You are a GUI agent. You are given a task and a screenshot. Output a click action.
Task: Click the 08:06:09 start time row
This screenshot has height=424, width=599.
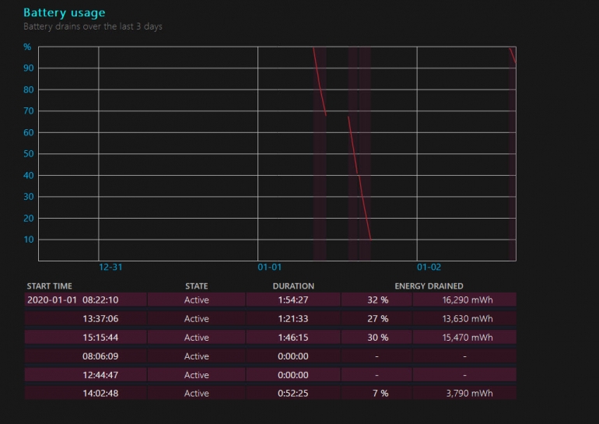(x=101, y=356)
